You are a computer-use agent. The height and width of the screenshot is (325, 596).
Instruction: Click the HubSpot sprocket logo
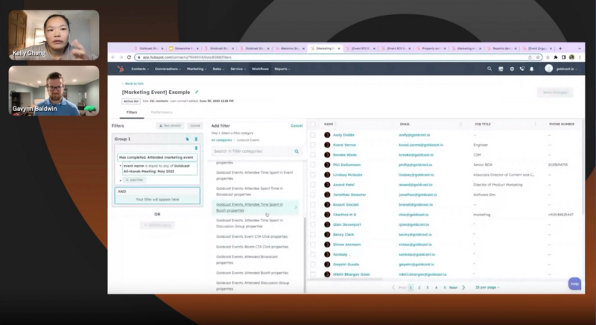pos(120,69)
